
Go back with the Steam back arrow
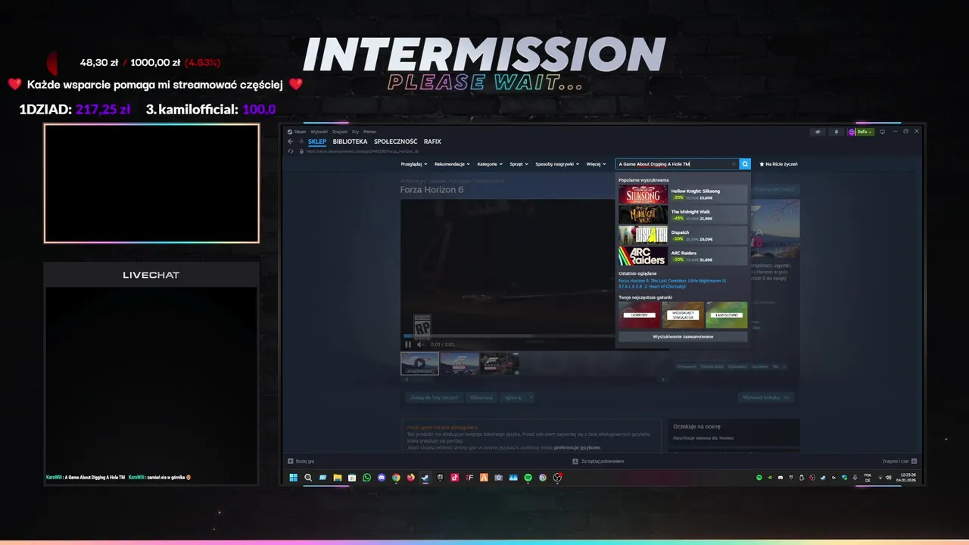coord(290,142)
